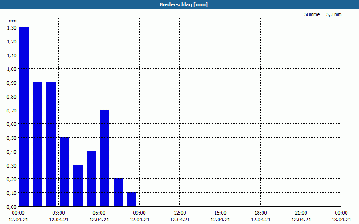This screenshot has height=224, width=359.
Task: Click the Niederschlag [mm] title bar
Action: (x=179, y=4)
